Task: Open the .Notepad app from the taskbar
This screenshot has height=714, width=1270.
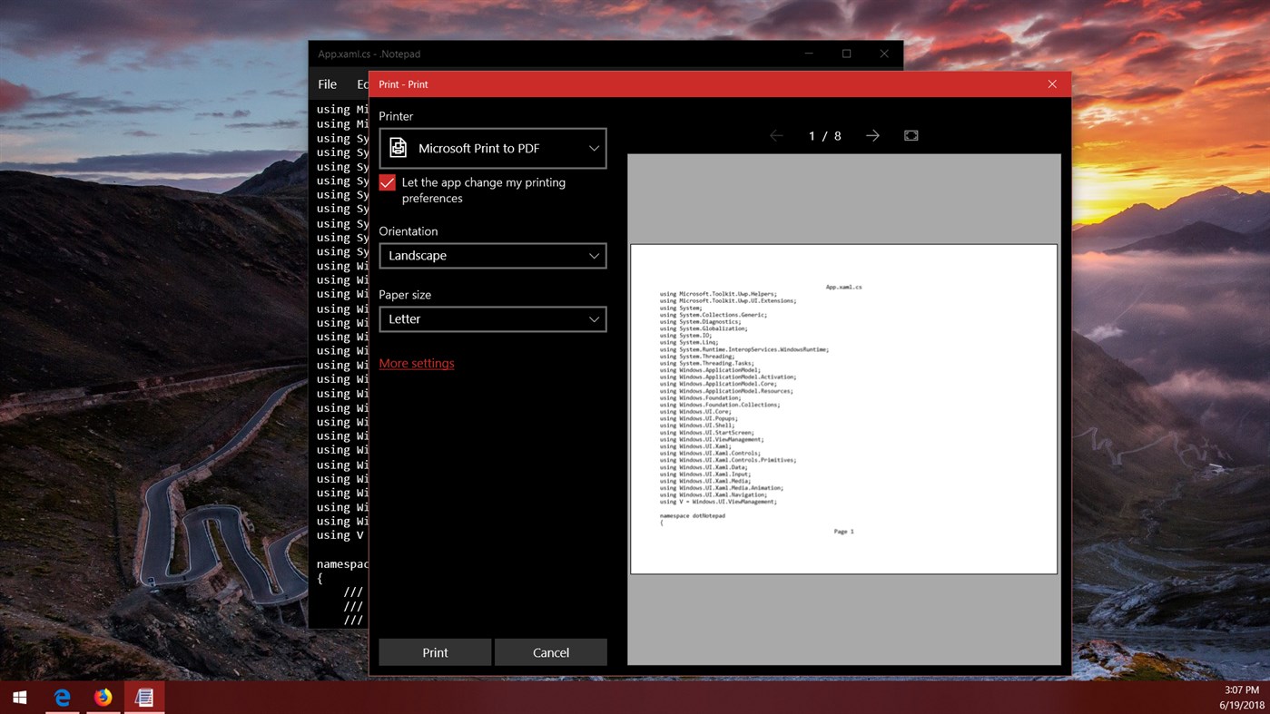Action: point(143,697)
